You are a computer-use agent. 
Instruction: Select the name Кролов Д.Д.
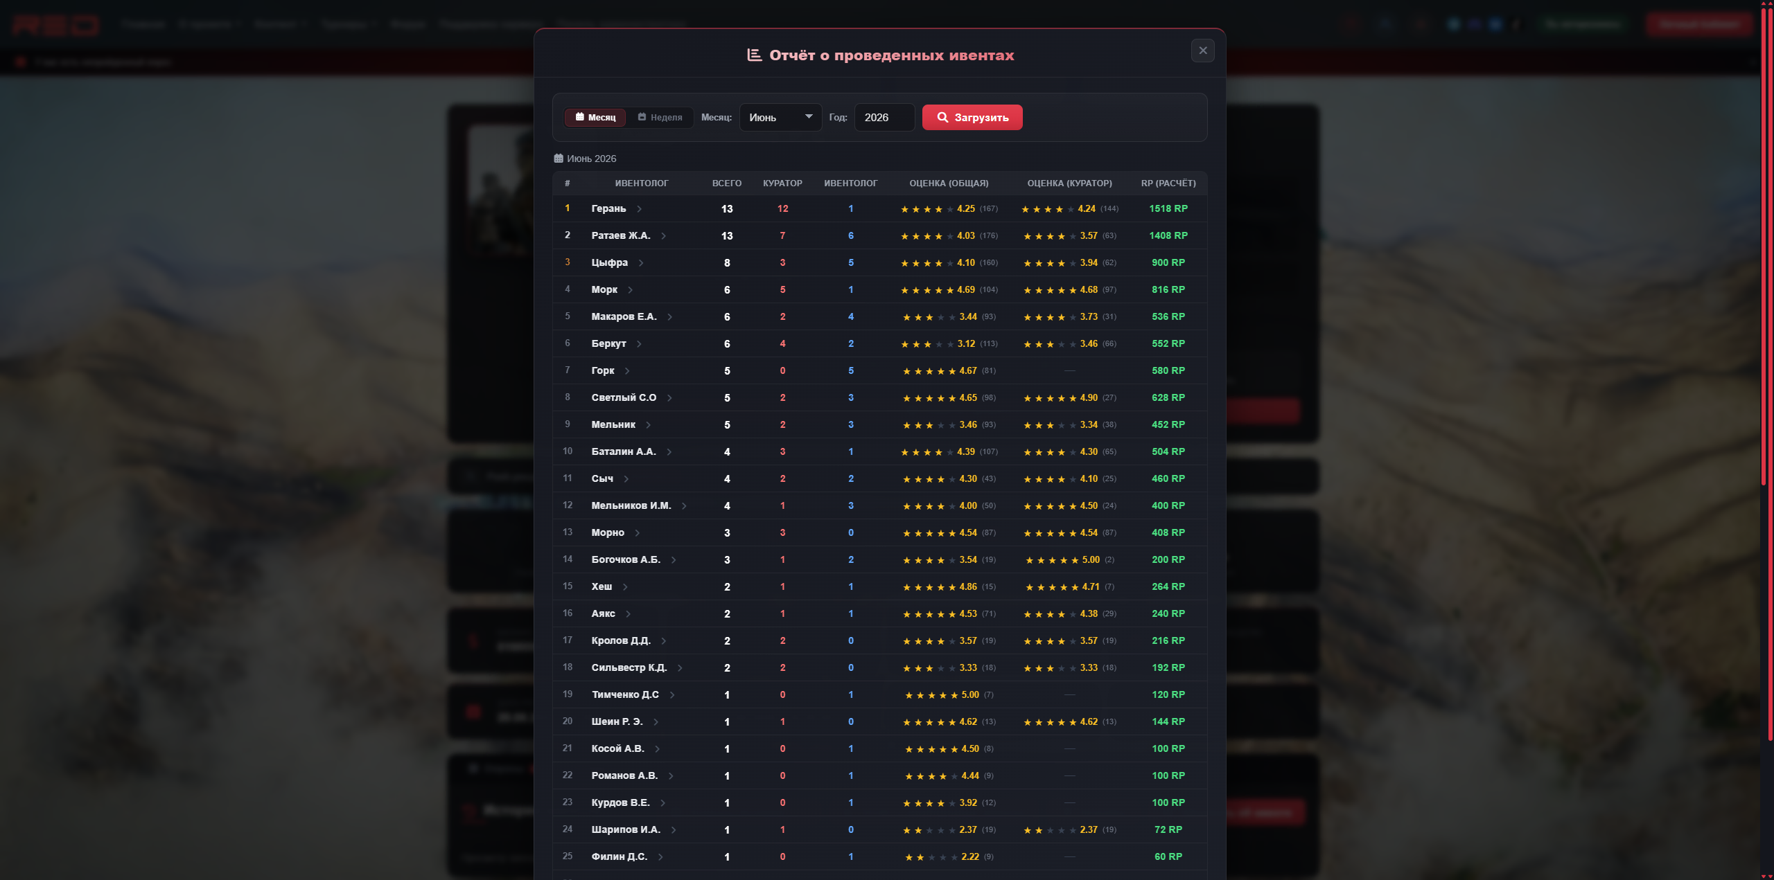[x=621, y=640]
